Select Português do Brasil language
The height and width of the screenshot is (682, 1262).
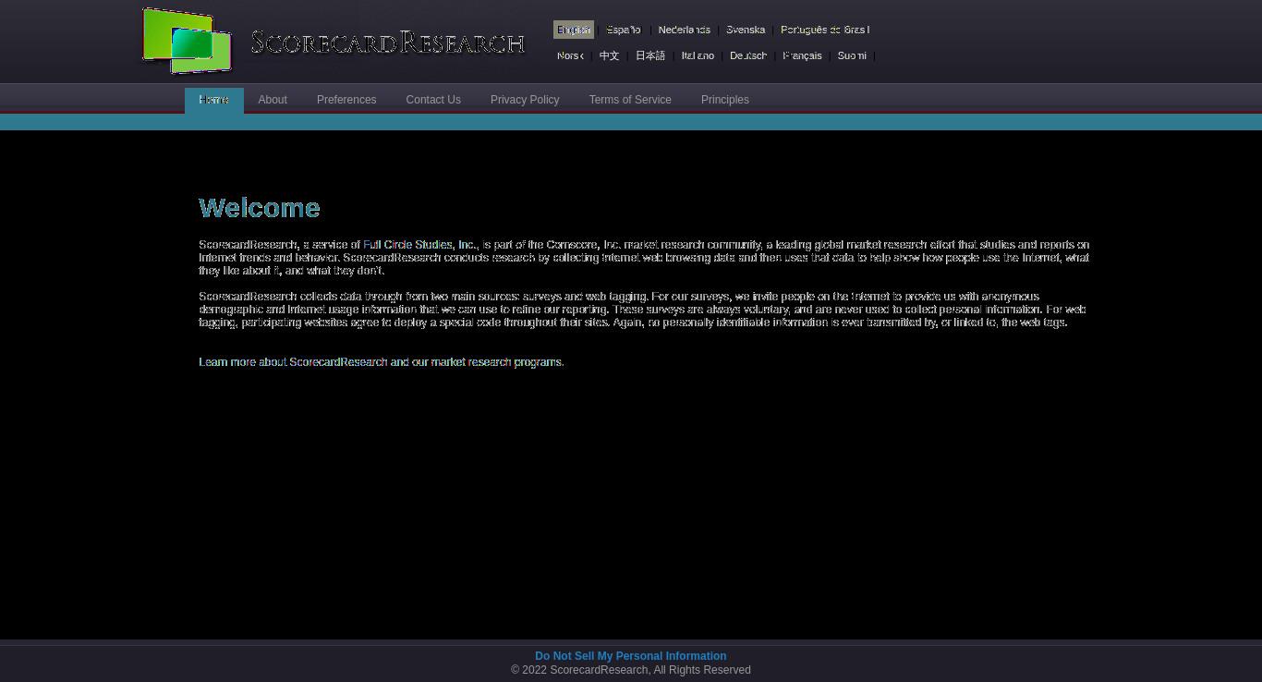point(825,30)
